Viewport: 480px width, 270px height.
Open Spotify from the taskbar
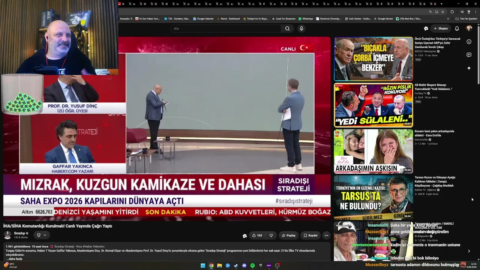click(x=252, y=265)
